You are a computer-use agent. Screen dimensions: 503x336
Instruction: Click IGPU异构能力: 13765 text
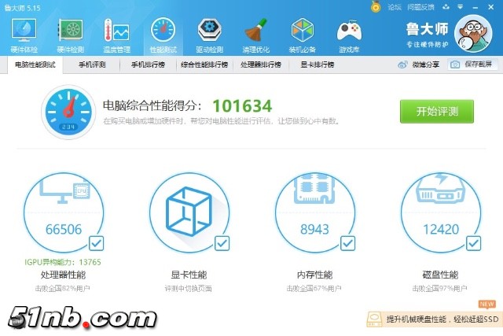click(63, 262)
